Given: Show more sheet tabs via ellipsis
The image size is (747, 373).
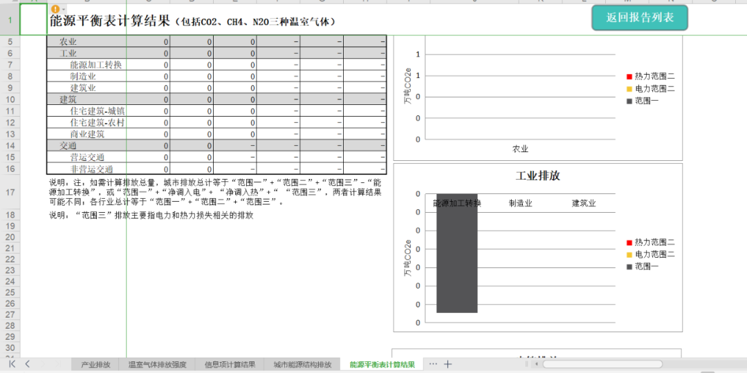Looking at the screenshot, I should click(x=433, y=365).
